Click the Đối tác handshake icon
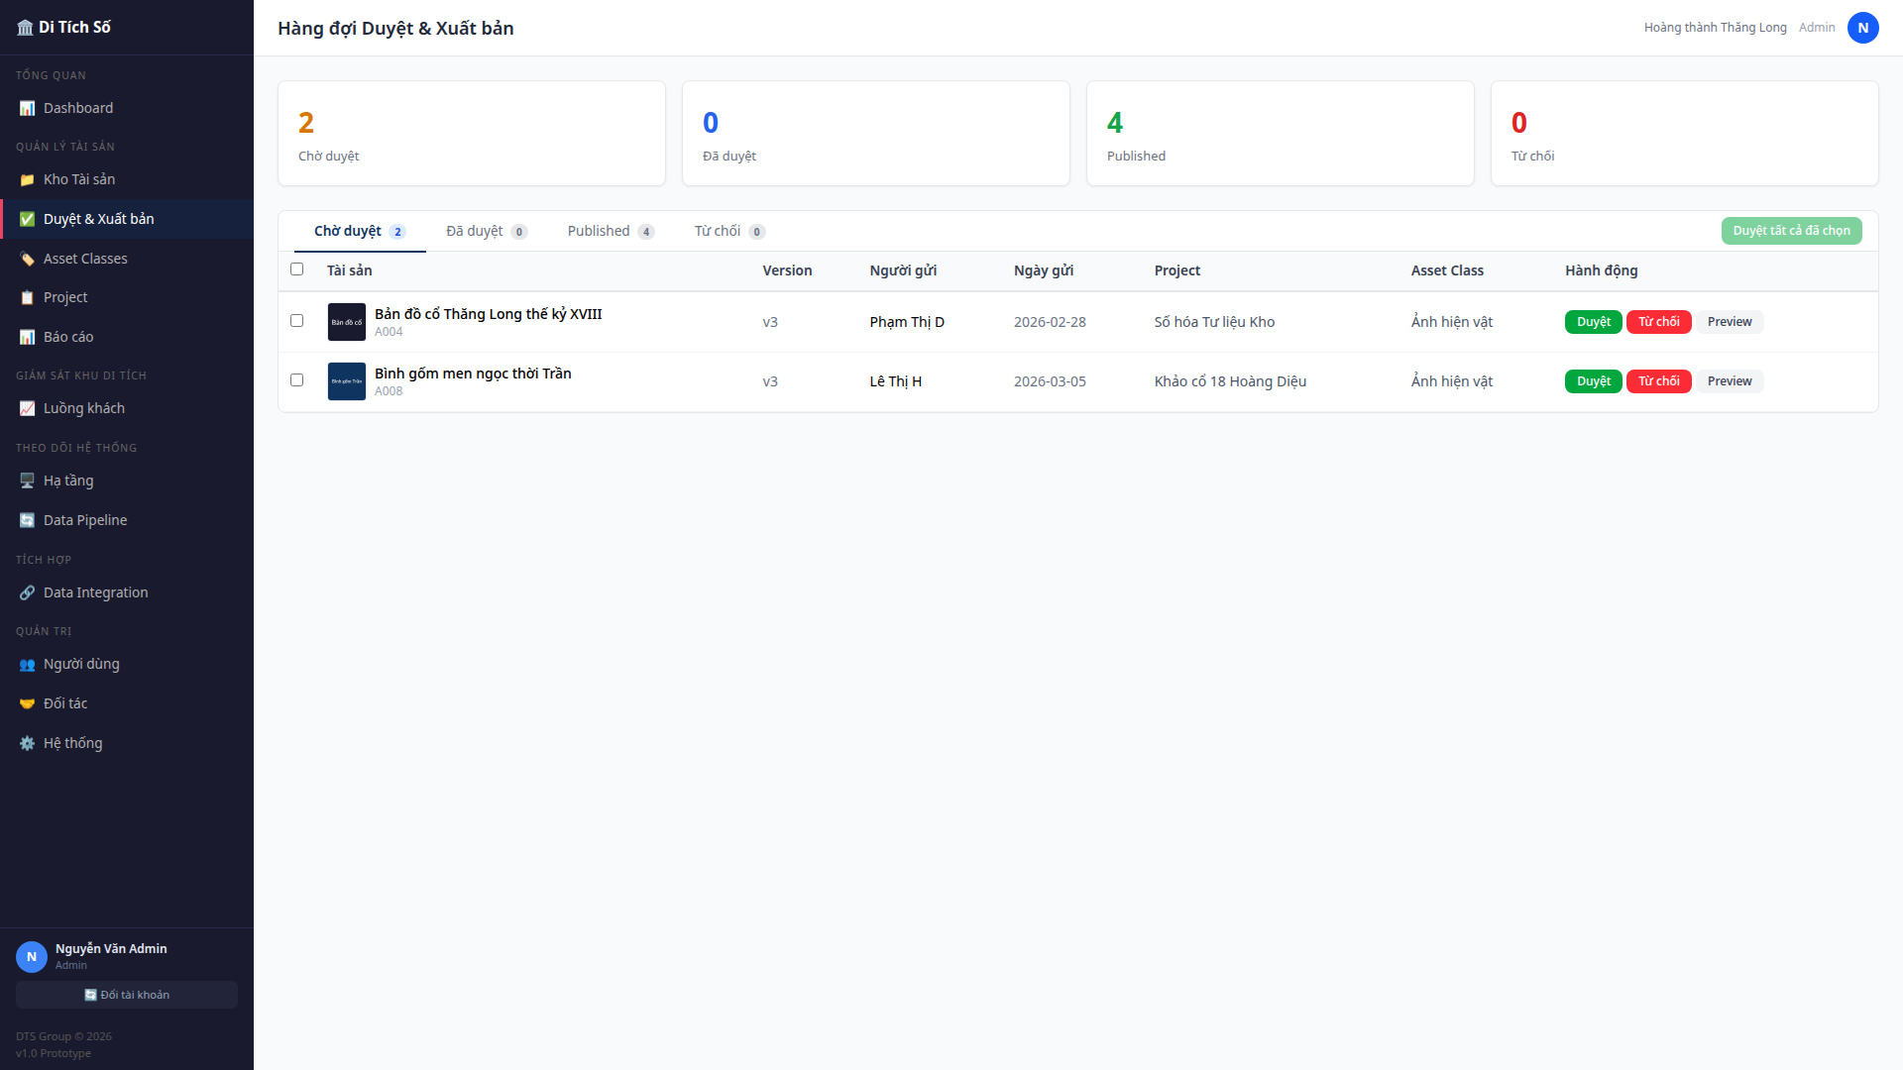Viewport: 1903px width, 1070px height. 27,703
